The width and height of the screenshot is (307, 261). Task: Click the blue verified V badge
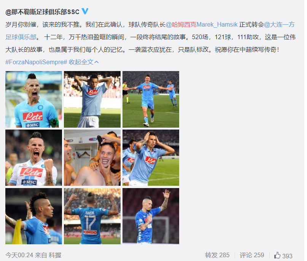tap(85, 11)
